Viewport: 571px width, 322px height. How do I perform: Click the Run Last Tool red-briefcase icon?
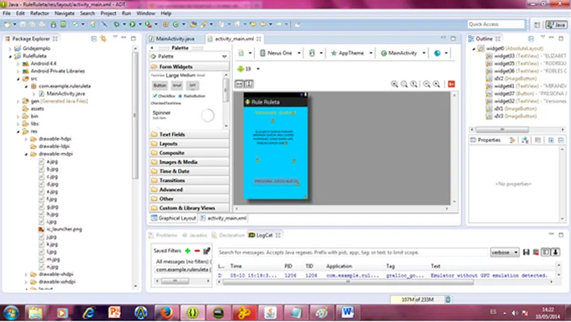tap(148, 24)
